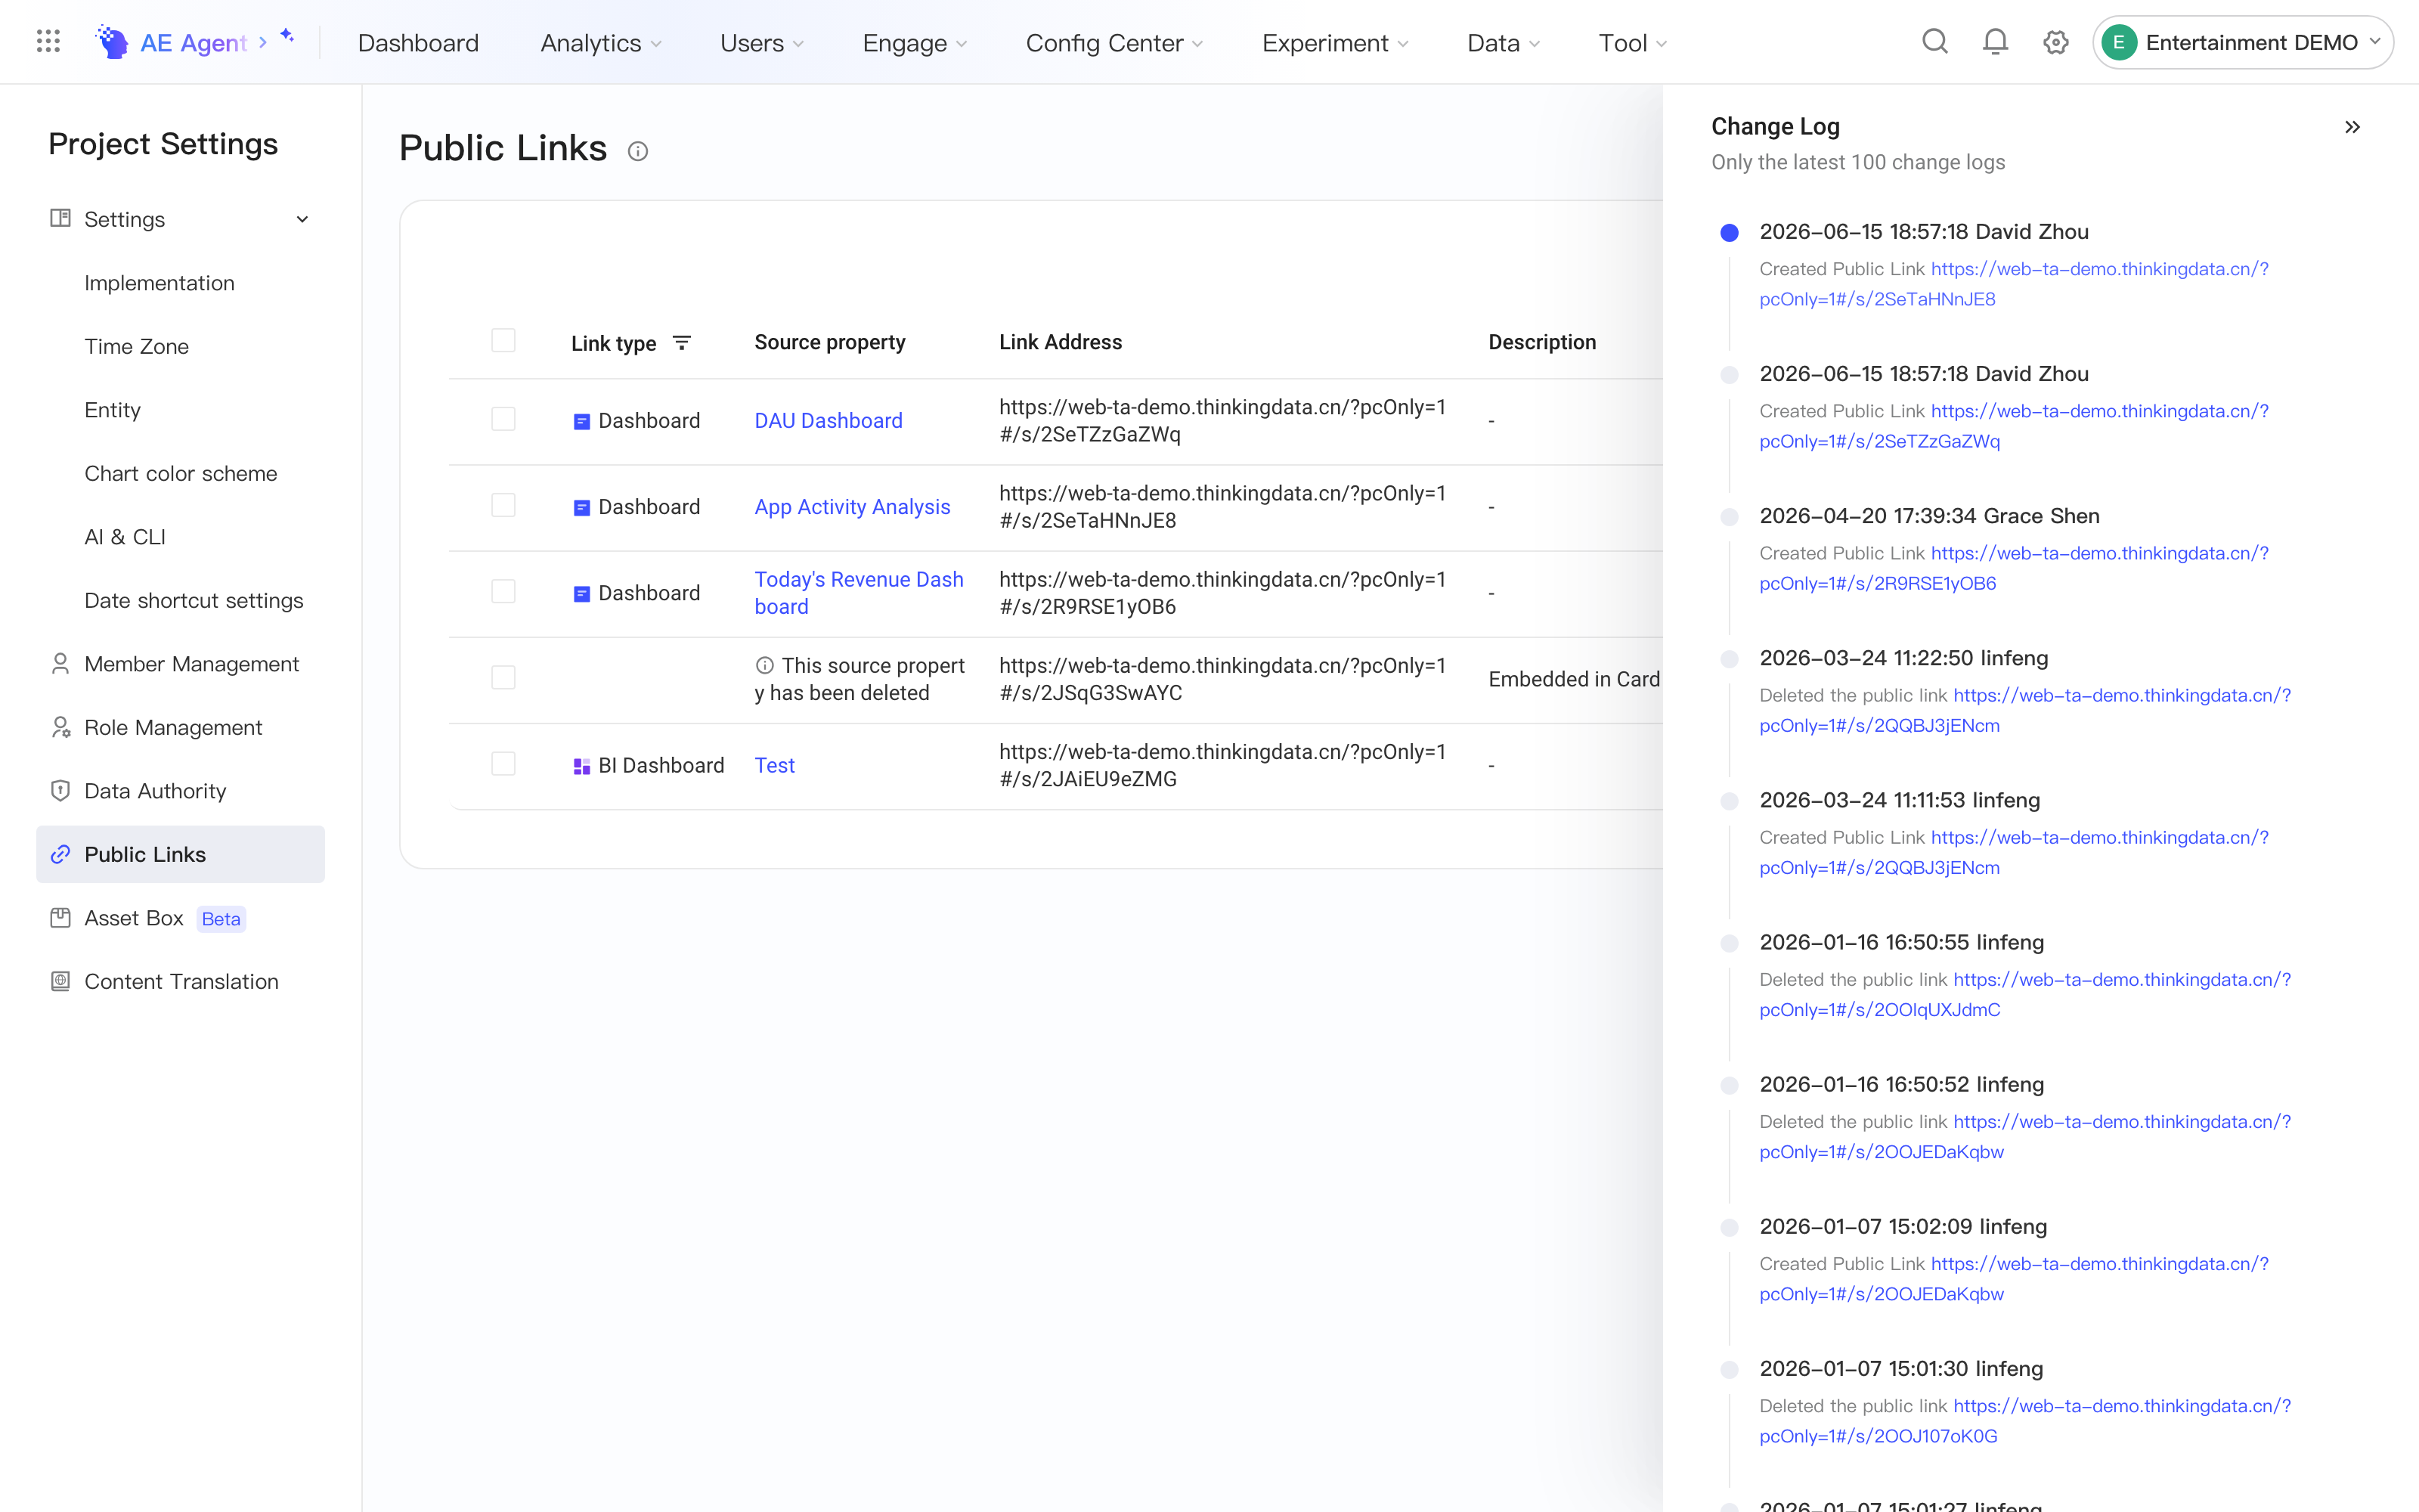The image size is (2419, 1512).
Task: Click the AI sparkle icon beside AE Agent
Action: point(287,36)
